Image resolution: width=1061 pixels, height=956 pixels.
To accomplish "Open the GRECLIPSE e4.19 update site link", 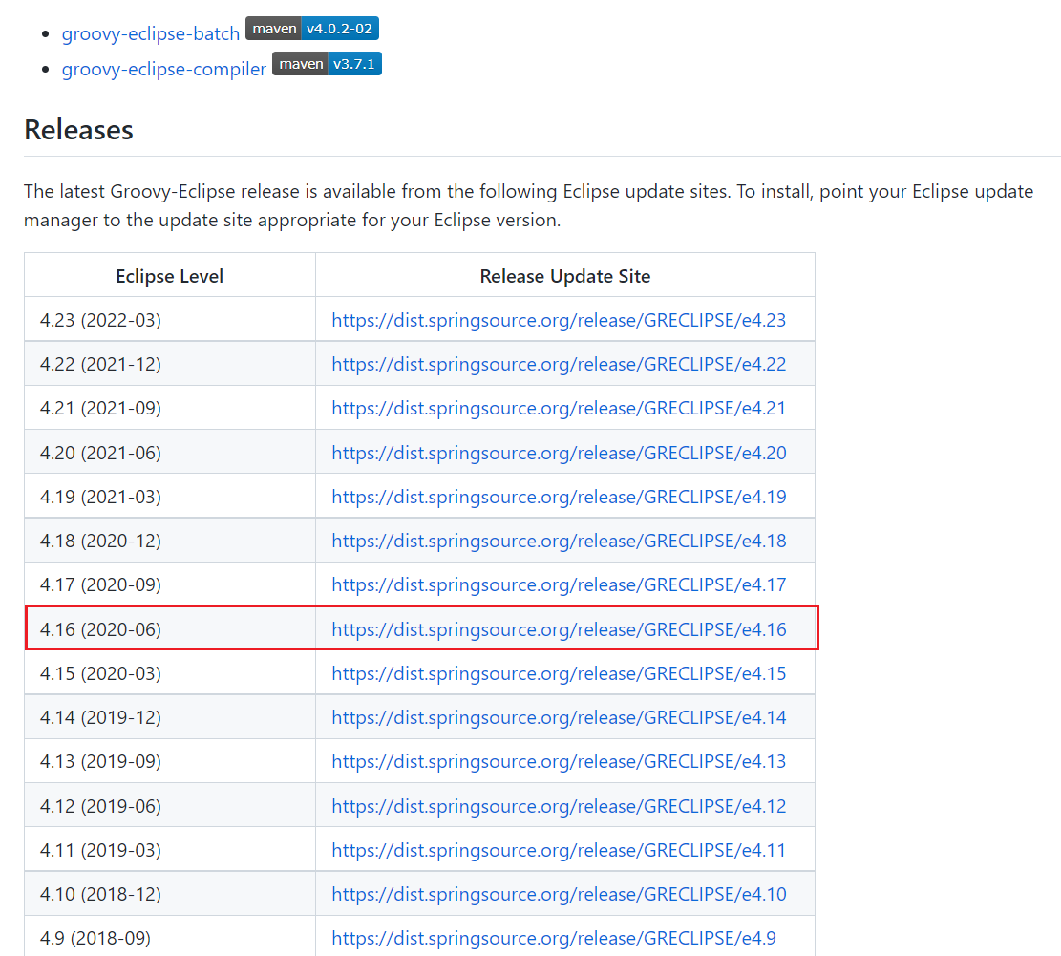I will [559, 497].
